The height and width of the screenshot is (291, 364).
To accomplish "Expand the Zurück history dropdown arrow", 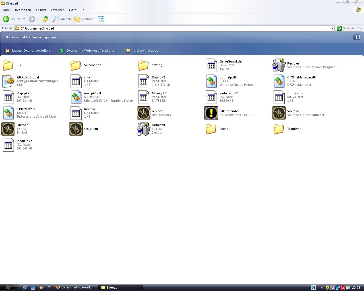I will pos(24,19).
